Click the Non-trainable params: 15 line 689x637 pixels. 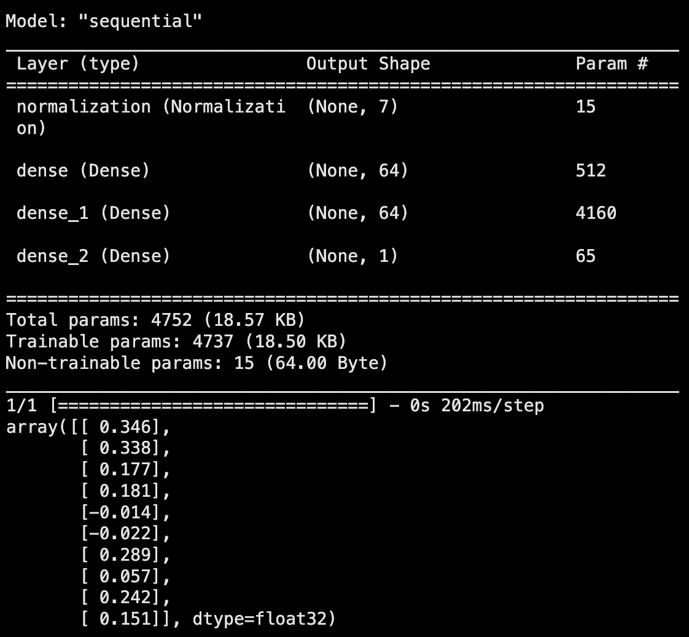pyautogui.click(x=197, y=363)
